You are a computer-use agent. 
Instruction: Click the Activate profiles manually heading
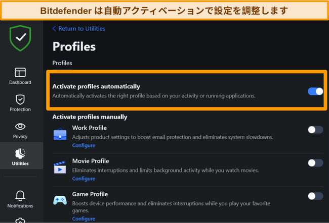pyautogui.click(x=90, y=117)
